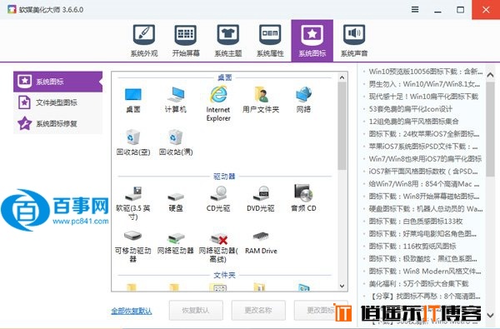This screenshot has width=500, height=329.
Task: Open 硬盘图标下载：机器人总动员 article
Action: 425,209
